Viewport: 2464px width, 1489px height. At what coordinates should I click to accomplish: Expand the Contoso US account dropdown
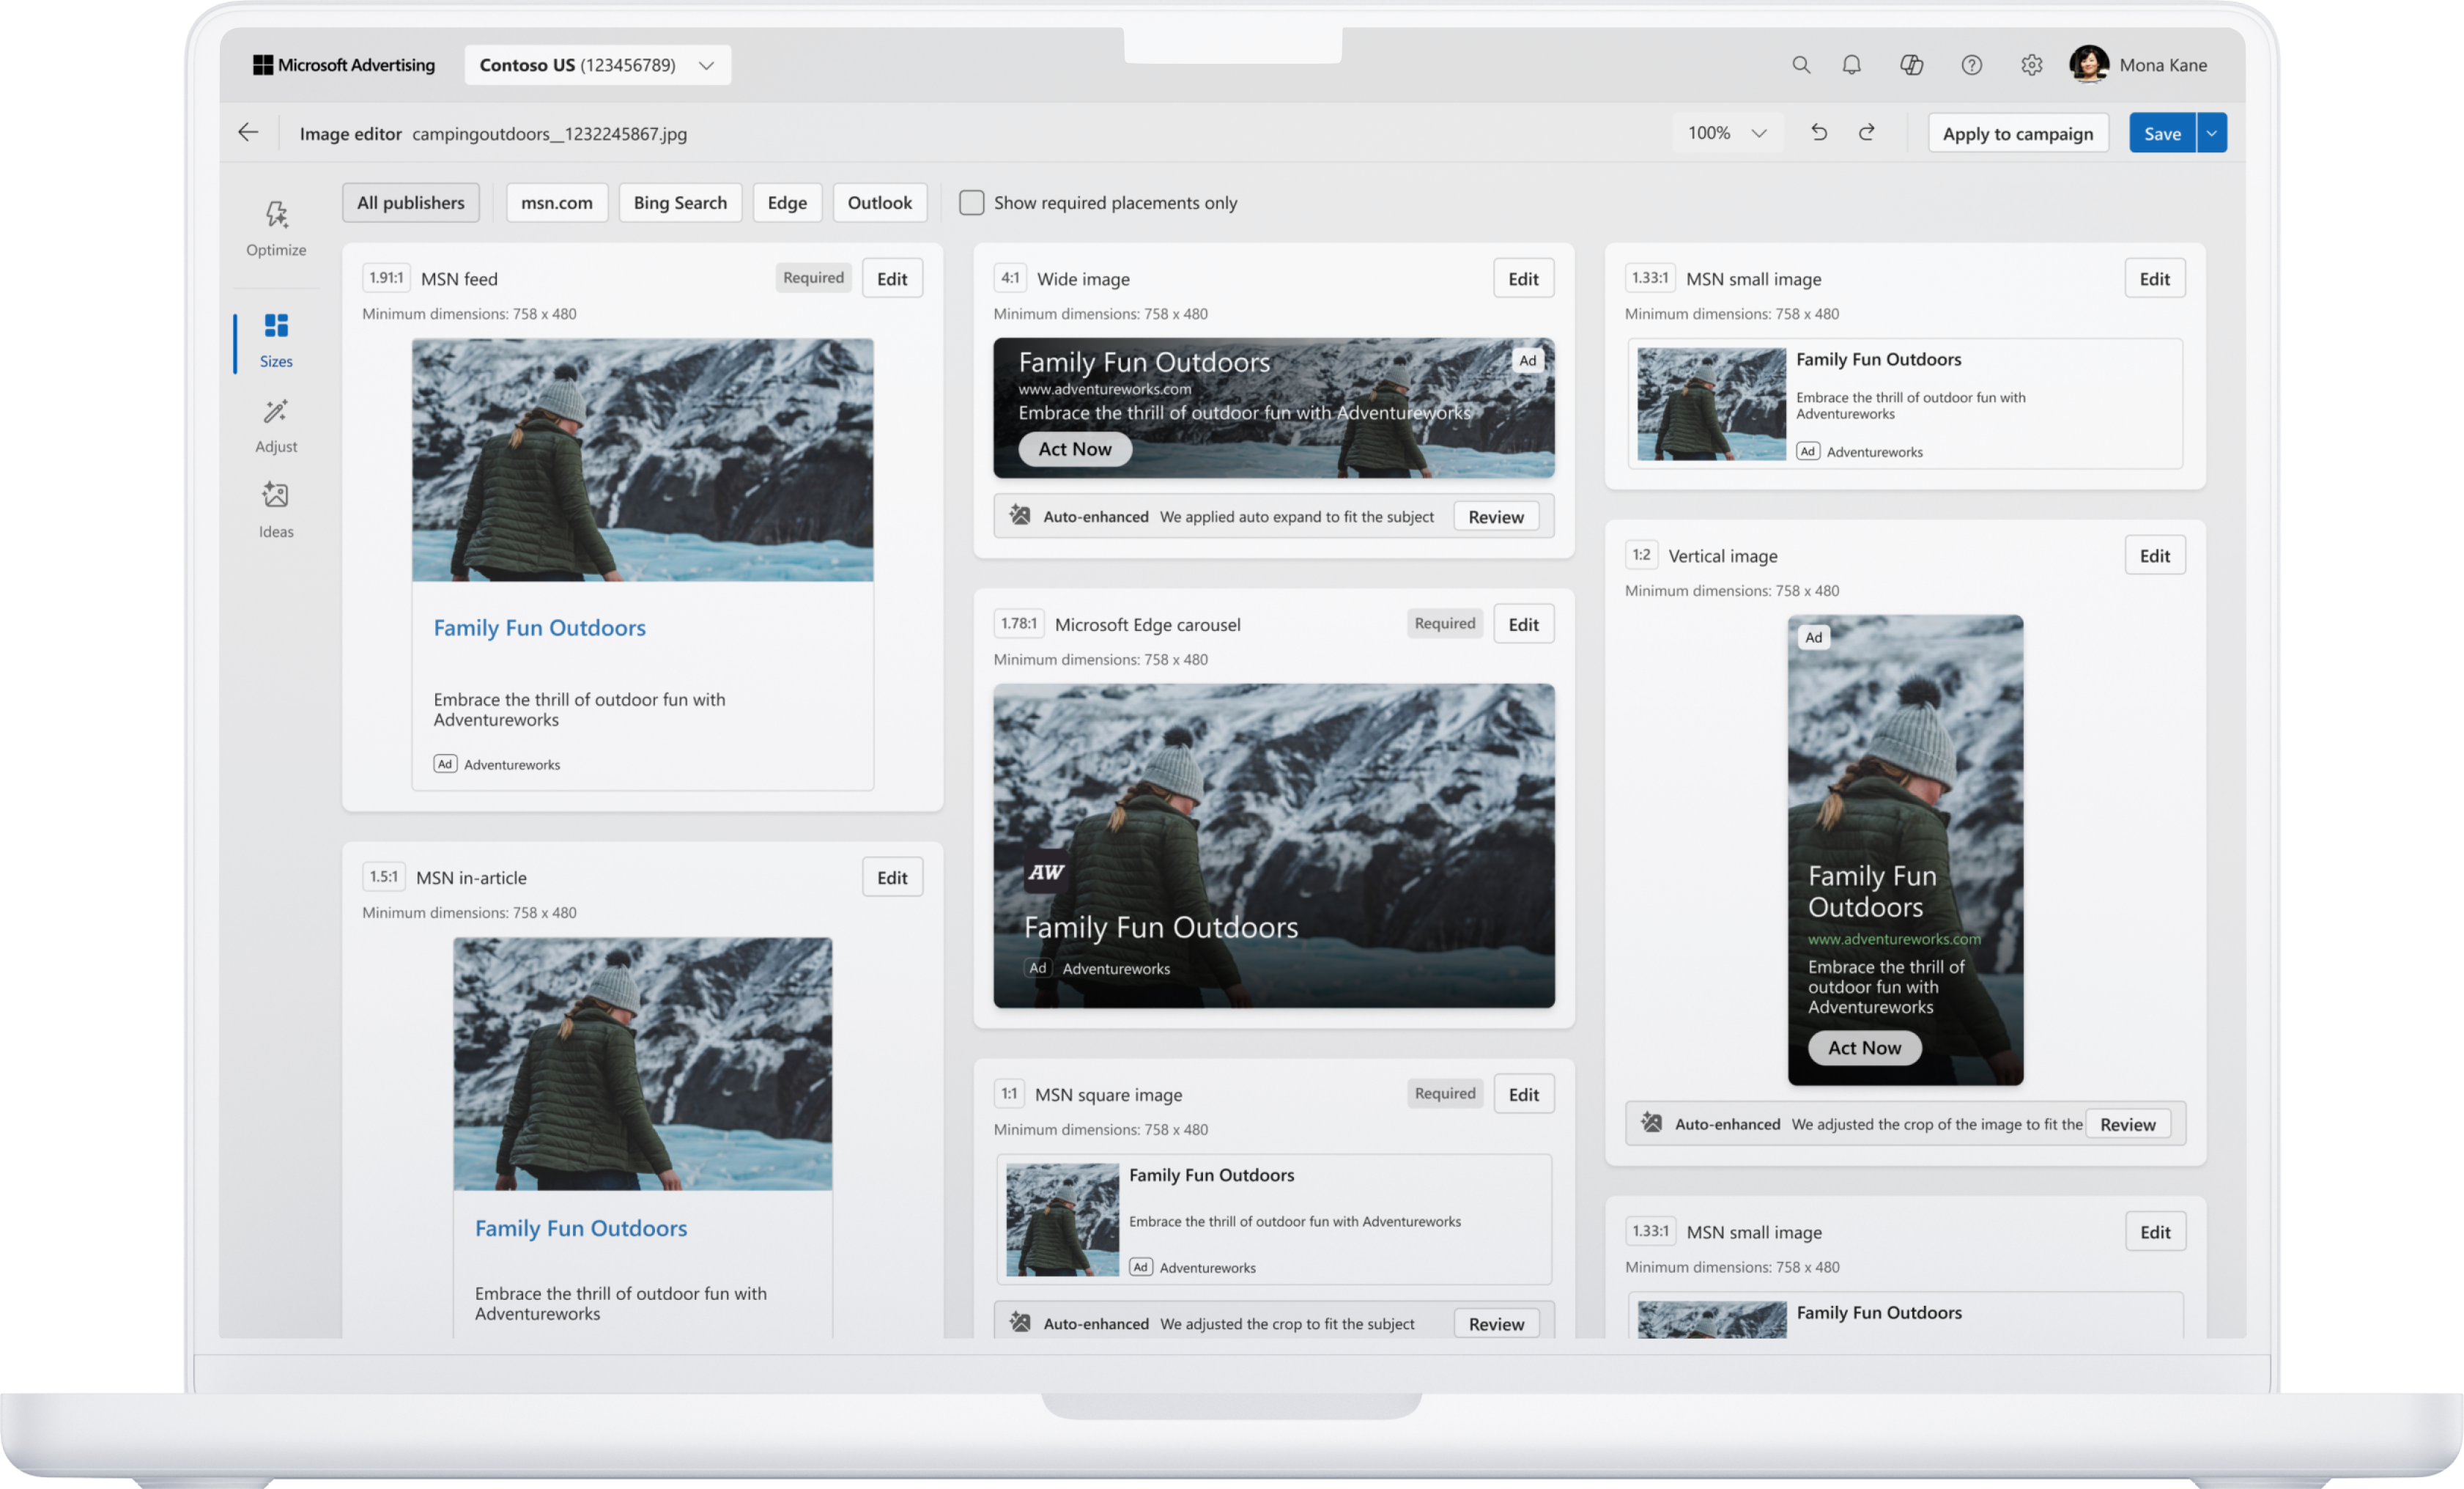tap(597, 65)
